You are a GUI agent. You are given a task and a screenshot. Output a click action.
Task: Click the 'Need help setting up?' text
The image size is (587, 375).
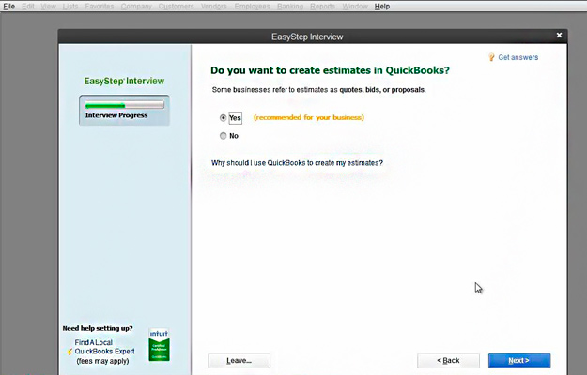[98, 328]
